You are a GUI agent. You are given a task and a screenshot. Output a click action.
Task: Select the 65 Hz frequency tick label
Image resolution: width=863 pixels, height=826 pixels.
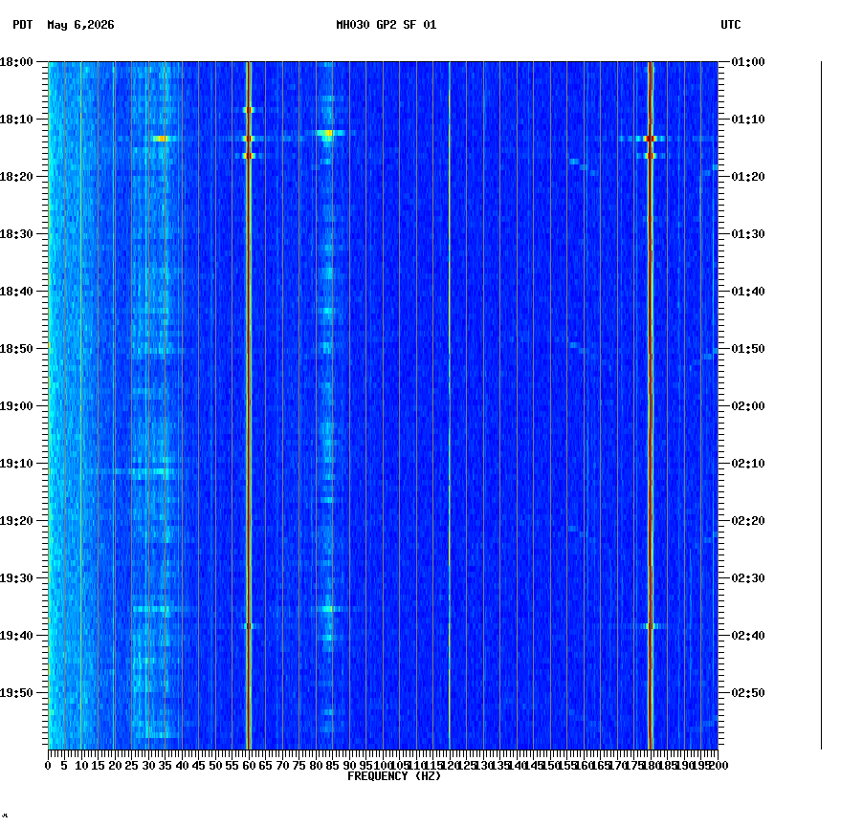[x=266, y=766]
